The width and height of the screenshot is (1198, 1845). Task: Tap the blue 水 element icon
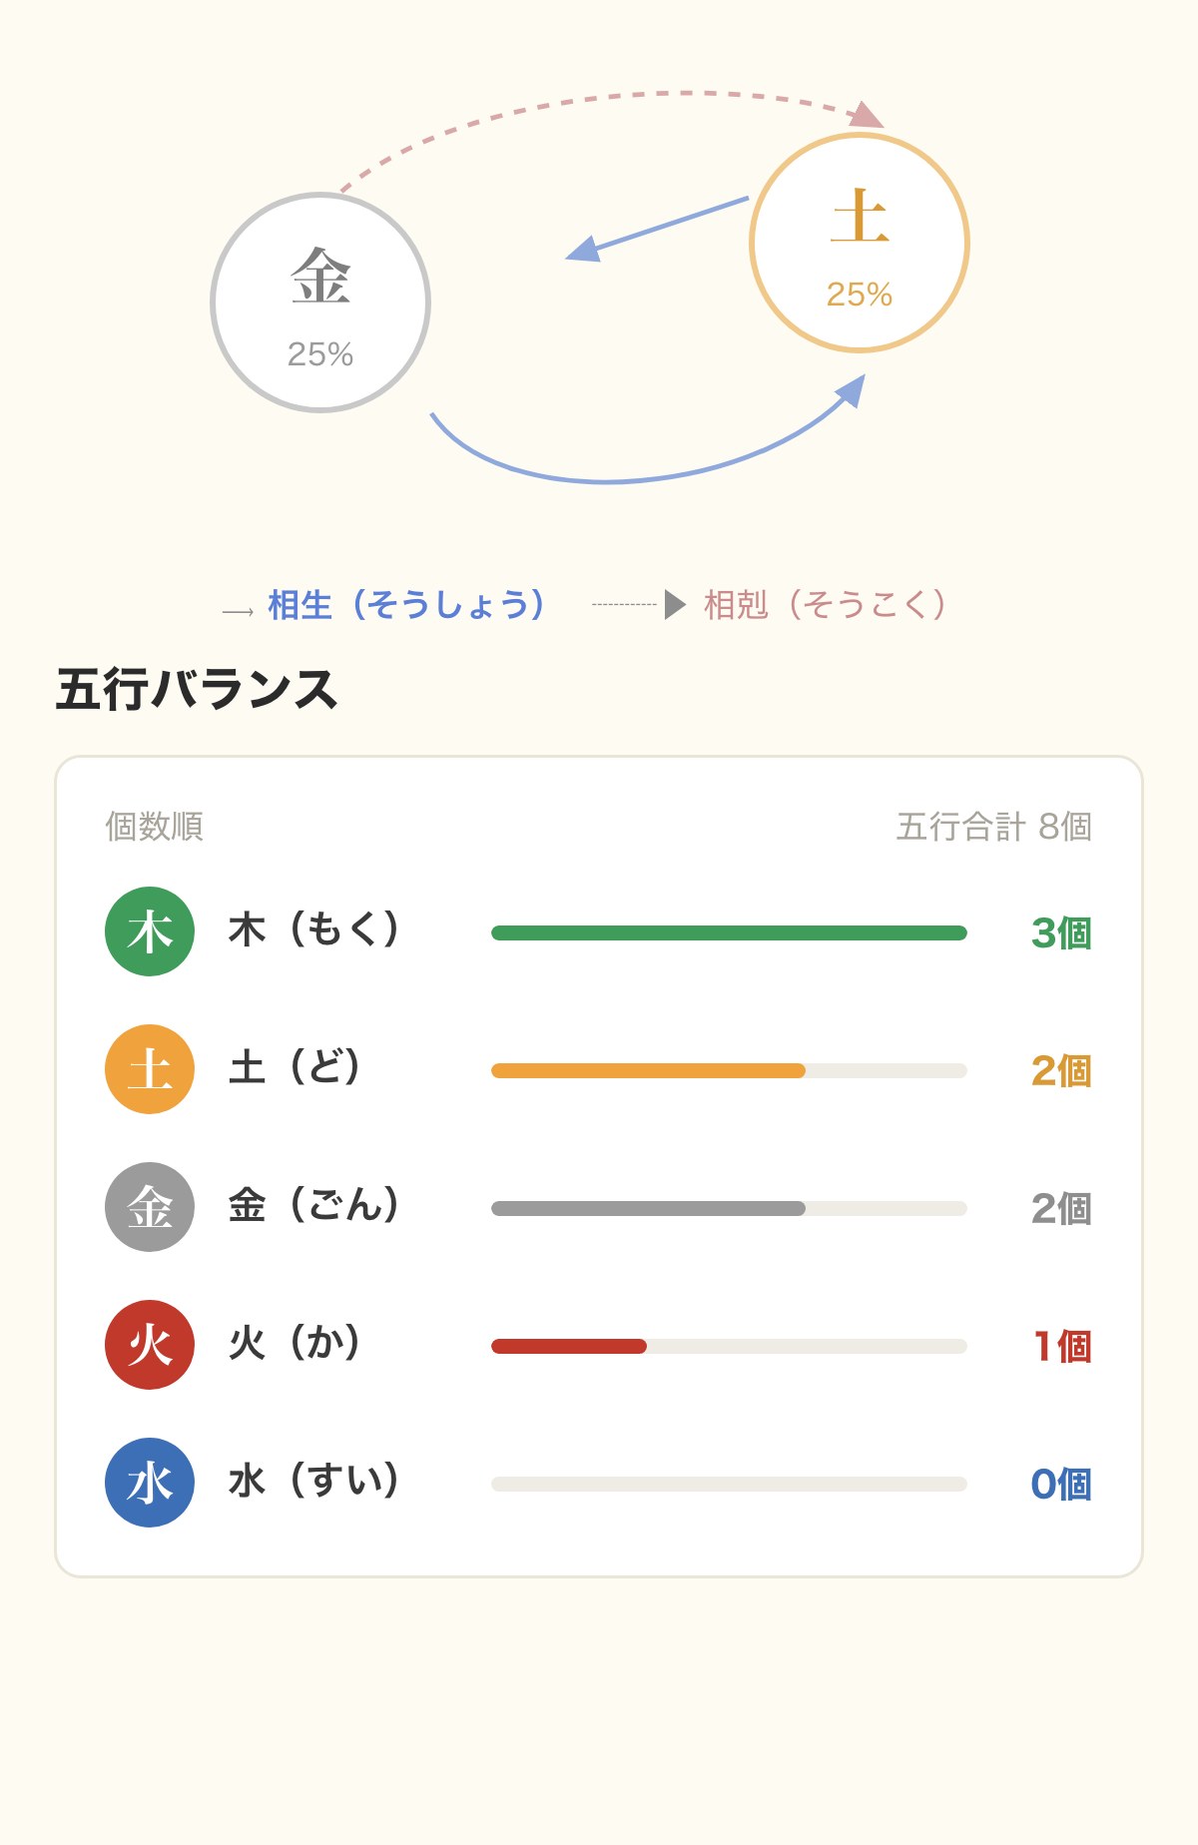click(x=150, y=1483)
